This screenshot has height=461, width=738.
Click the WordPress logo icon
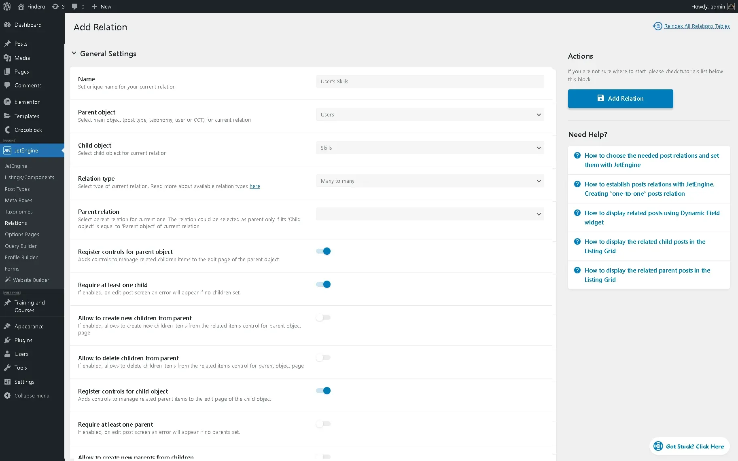pos(7,6)
